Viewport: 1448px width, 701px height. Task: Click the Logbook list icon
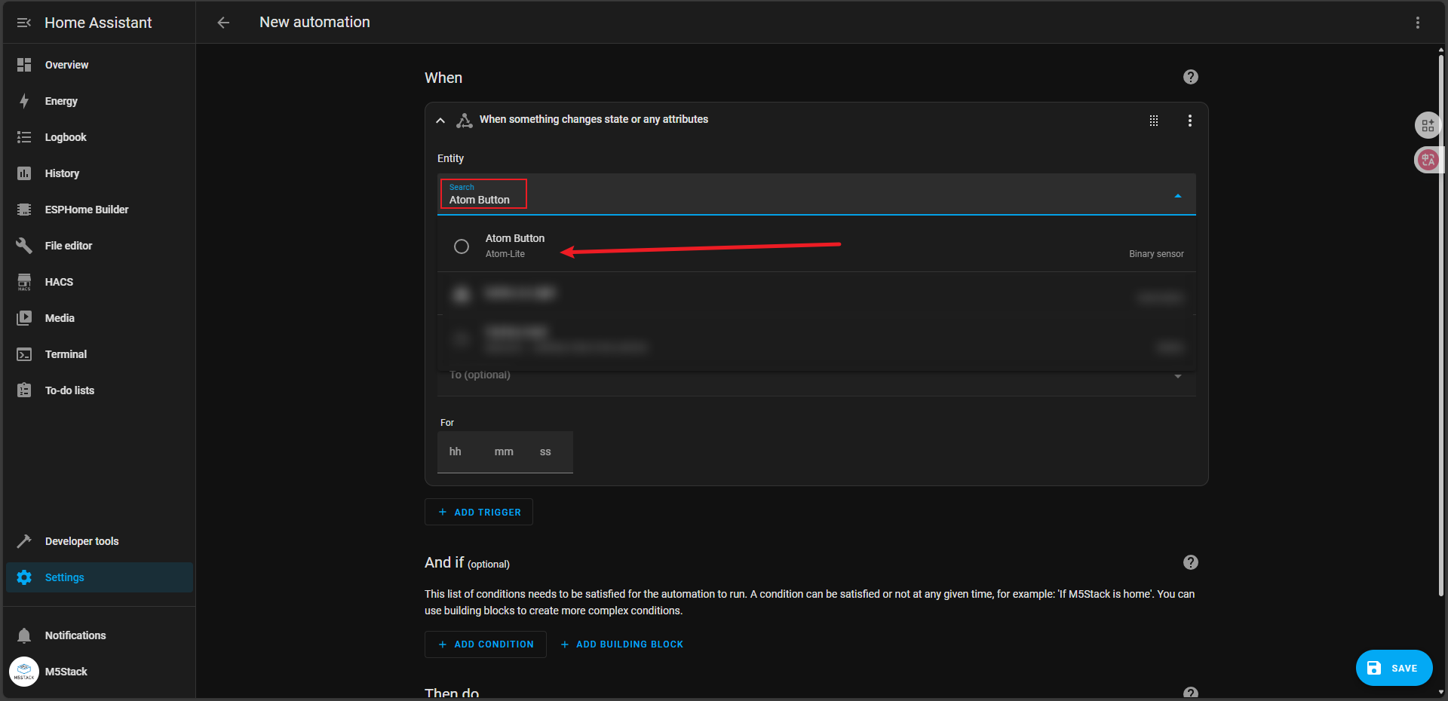(x=24, y=137)
